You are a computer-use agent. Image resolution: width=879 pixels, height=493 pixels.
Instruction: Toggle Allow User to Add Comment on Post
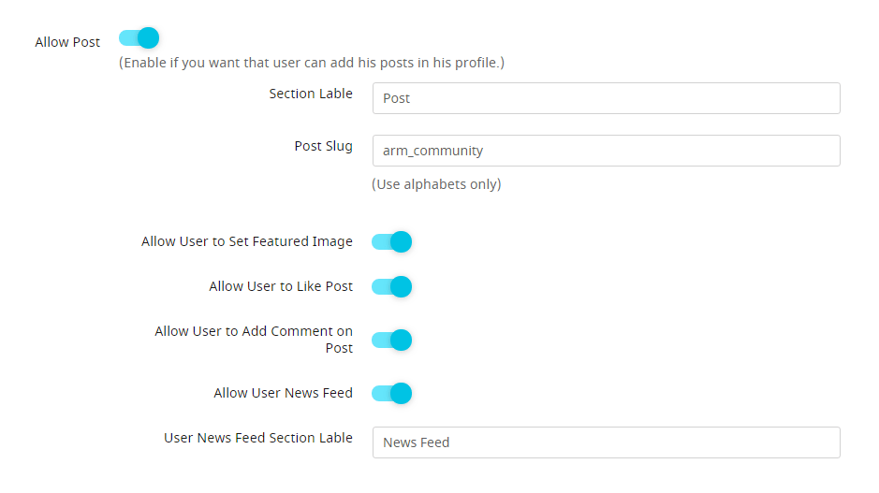[392, 341]
